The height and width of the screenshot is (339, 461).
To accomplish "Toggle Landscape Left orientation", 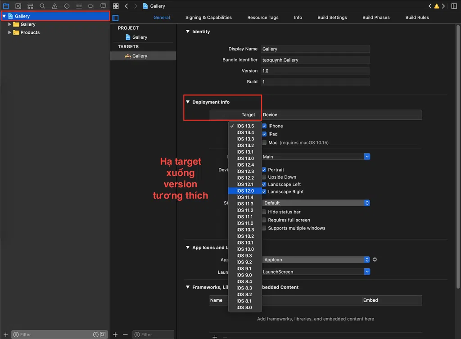I will pos(264,184).
